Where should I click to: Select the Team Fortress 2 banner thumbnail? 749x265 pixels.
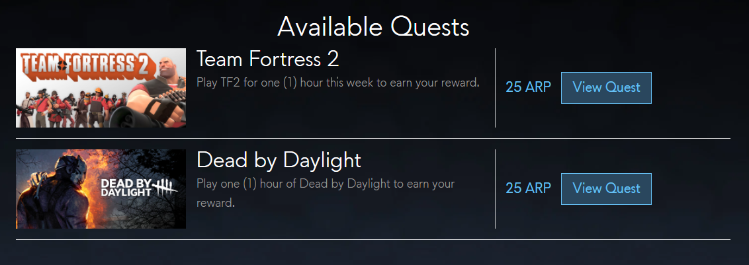pyautogui.click(x=101, y=88)
